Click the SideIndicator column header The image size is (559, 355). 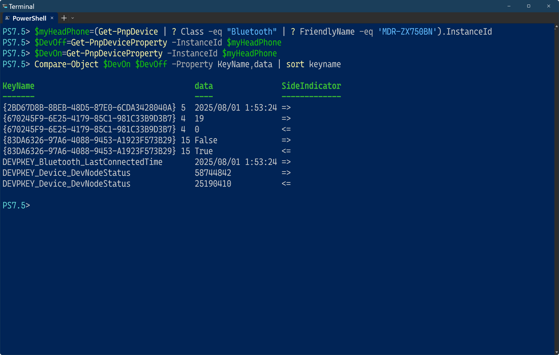pos(311,86)
